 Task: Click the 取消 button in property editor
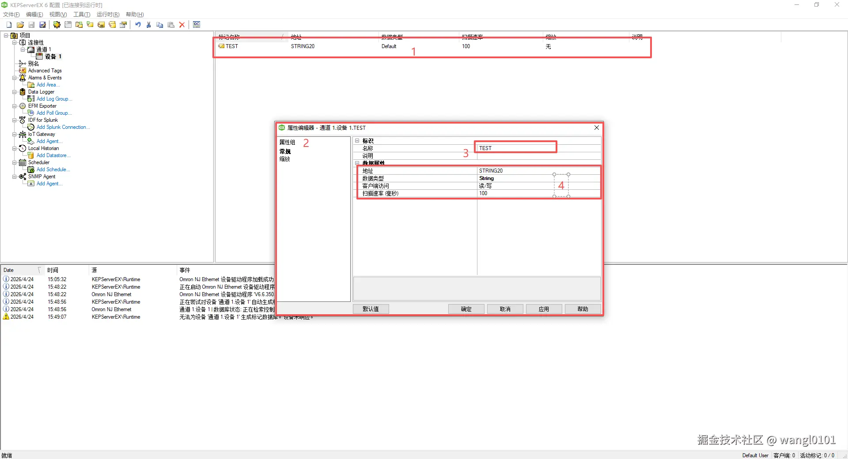click(x=505, y=309)
